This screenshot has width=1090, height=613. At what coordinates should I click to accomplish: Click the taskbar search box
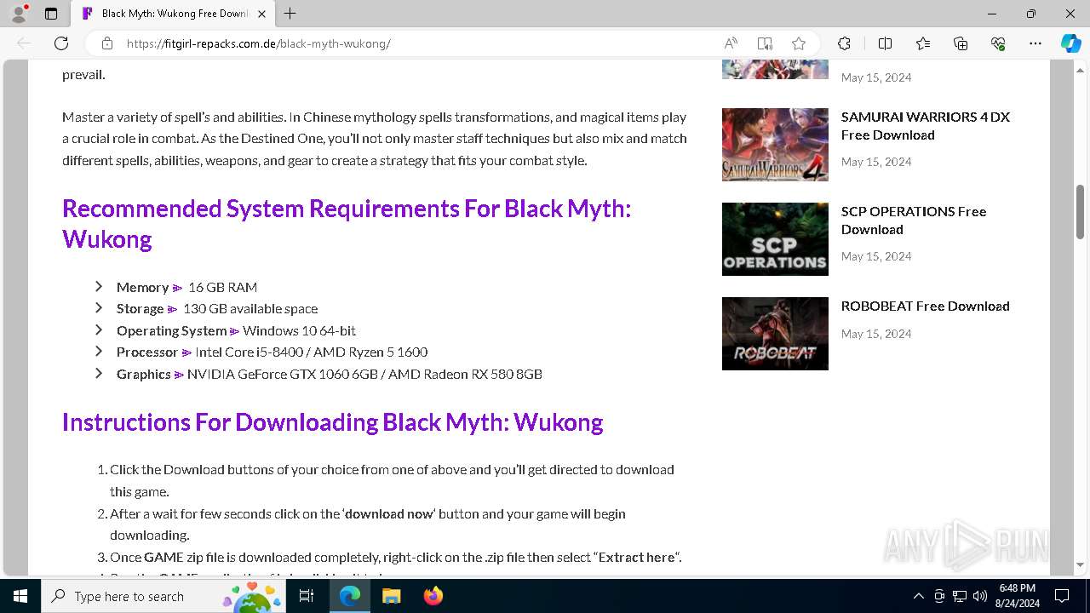(x=163, y=596)
